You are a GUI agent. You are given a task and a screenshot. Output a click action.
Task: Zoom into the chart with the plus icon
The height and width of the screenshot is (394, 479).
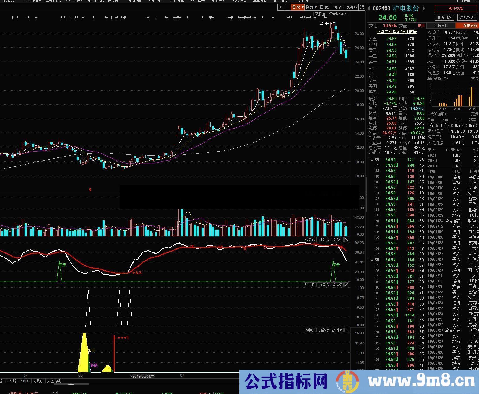pos(280,7)
